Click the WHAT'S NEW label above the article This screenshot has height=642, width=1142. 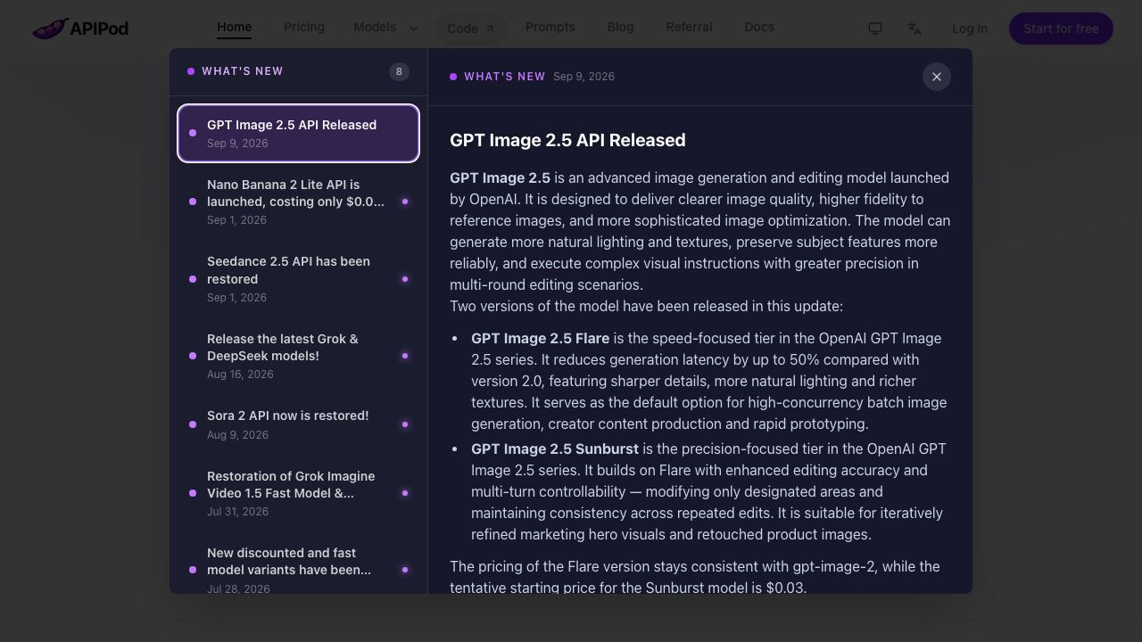pyautogui.click(x=505, y=77)
